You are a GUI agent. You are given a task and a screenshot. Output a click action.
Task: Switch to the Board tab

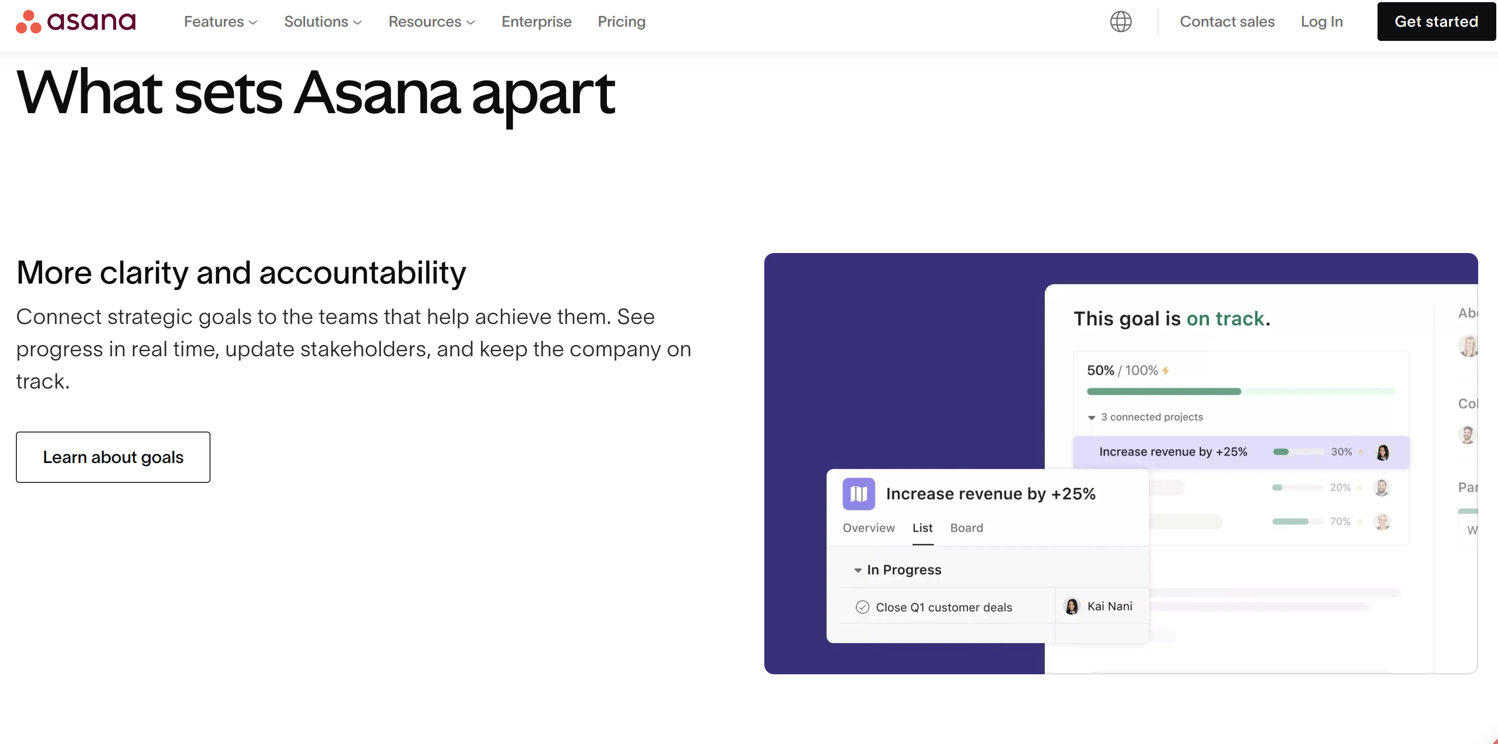(967, 528)
